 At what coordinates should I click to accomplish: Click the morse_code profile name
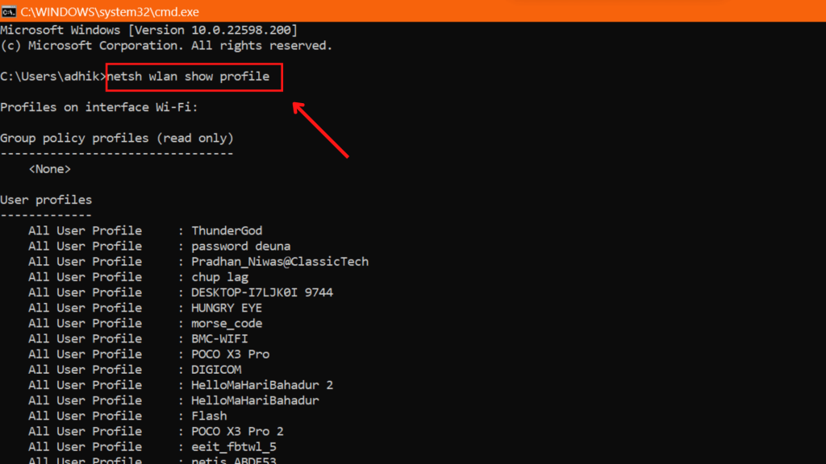(x=227, y=323)
